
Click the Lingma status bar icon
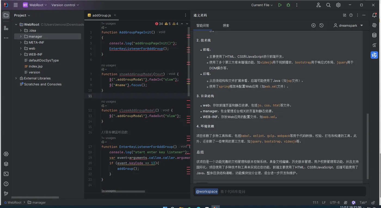(354, 203)
